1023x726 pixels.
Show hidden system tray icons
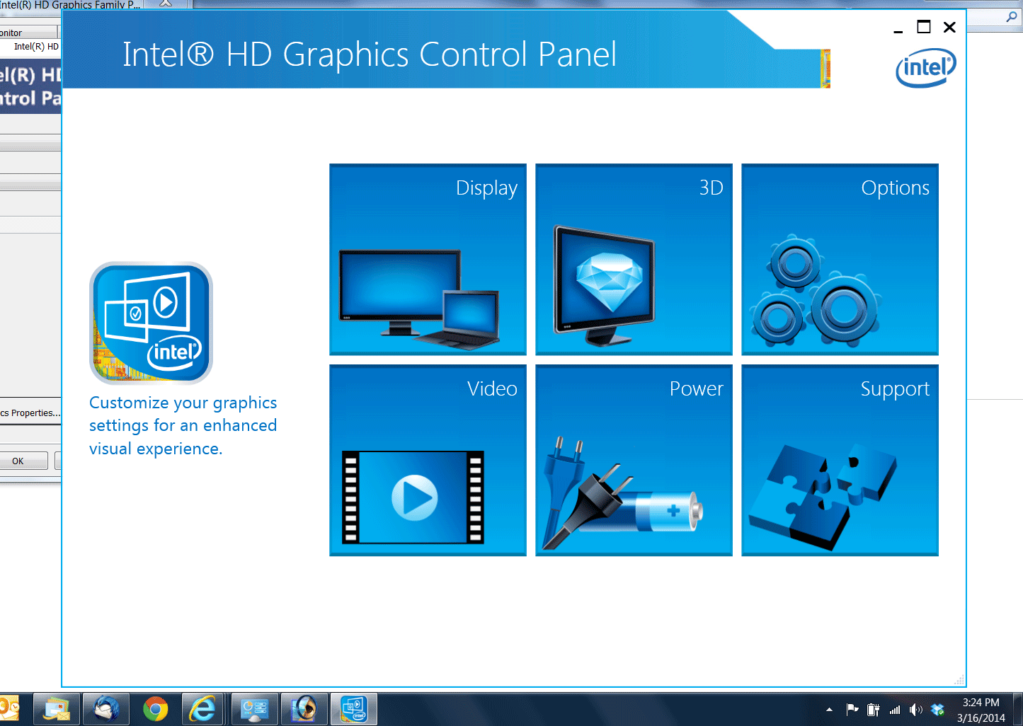(829, 710)
